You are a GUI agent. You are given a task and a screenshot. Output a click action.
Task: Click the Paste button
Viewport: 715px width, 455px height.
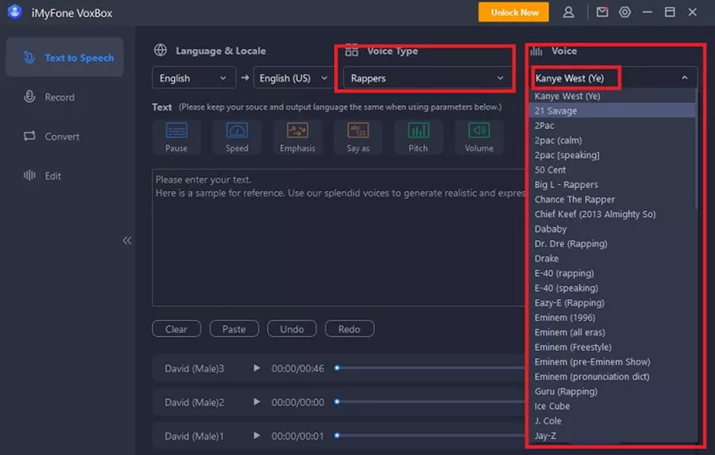pyautogui.click(x=234, y=329)
